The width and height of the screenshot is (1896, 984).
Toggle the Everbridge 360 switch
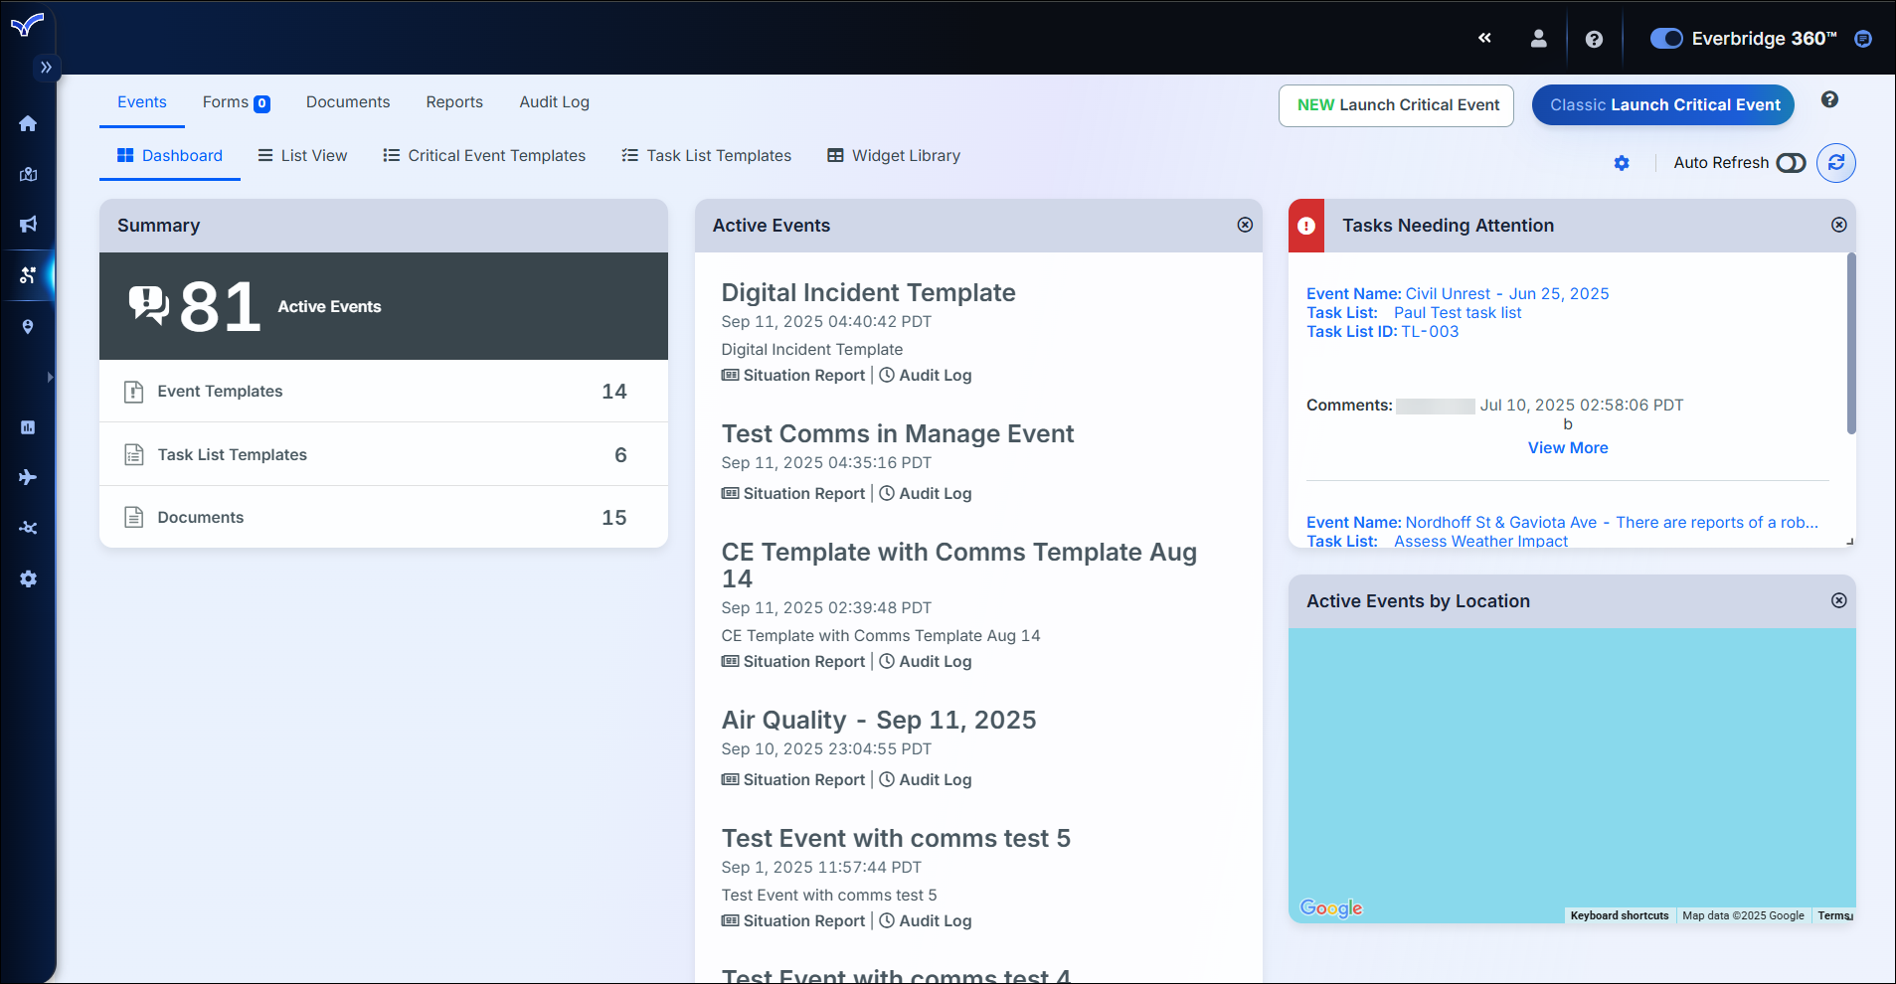coord(1666,38)
